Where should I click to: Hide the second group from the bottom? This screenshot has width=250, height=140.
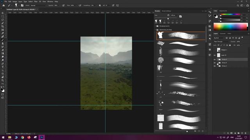(x=214, y=63)
